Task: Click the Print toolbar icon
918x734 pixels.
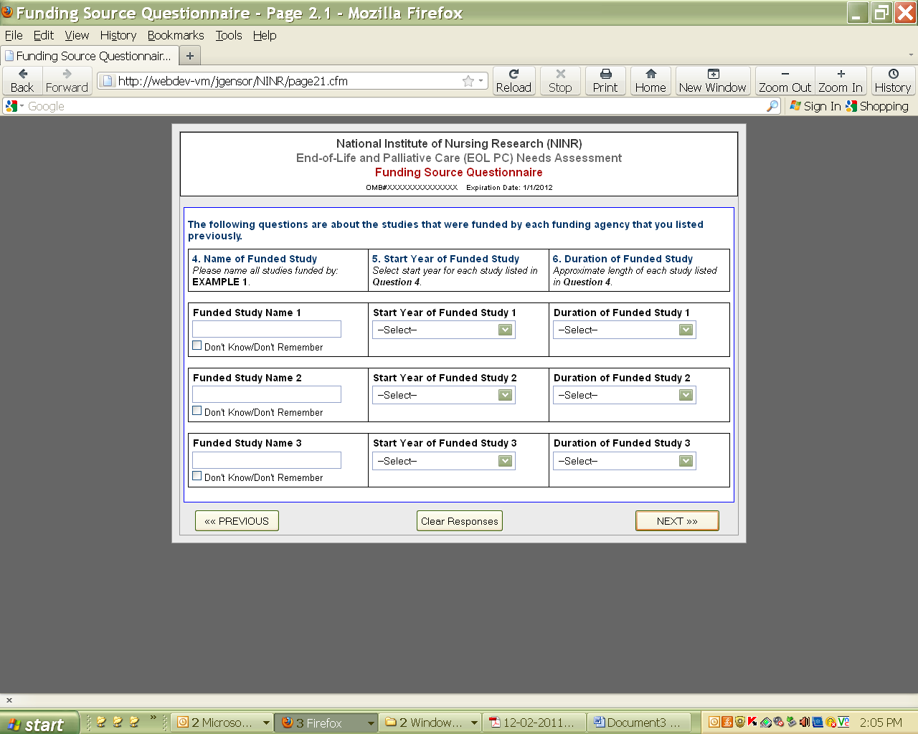Action: [x=605, y=80]
